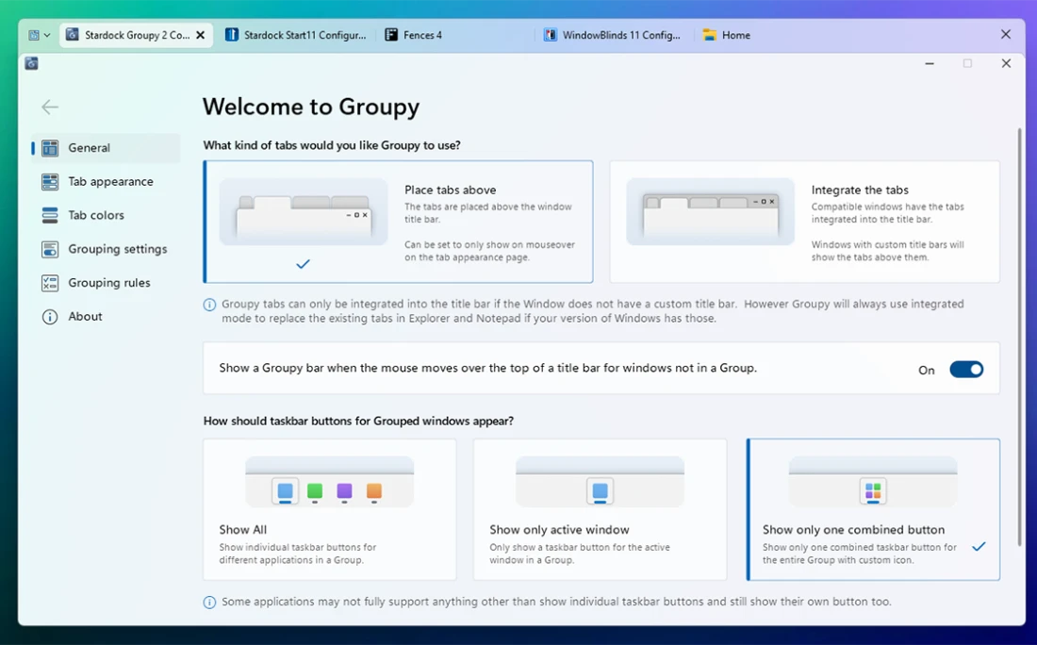The width and height of the screenshot is (1037, 645).
Task: Click the Grouping rules checklist icon
Action: 50,283
